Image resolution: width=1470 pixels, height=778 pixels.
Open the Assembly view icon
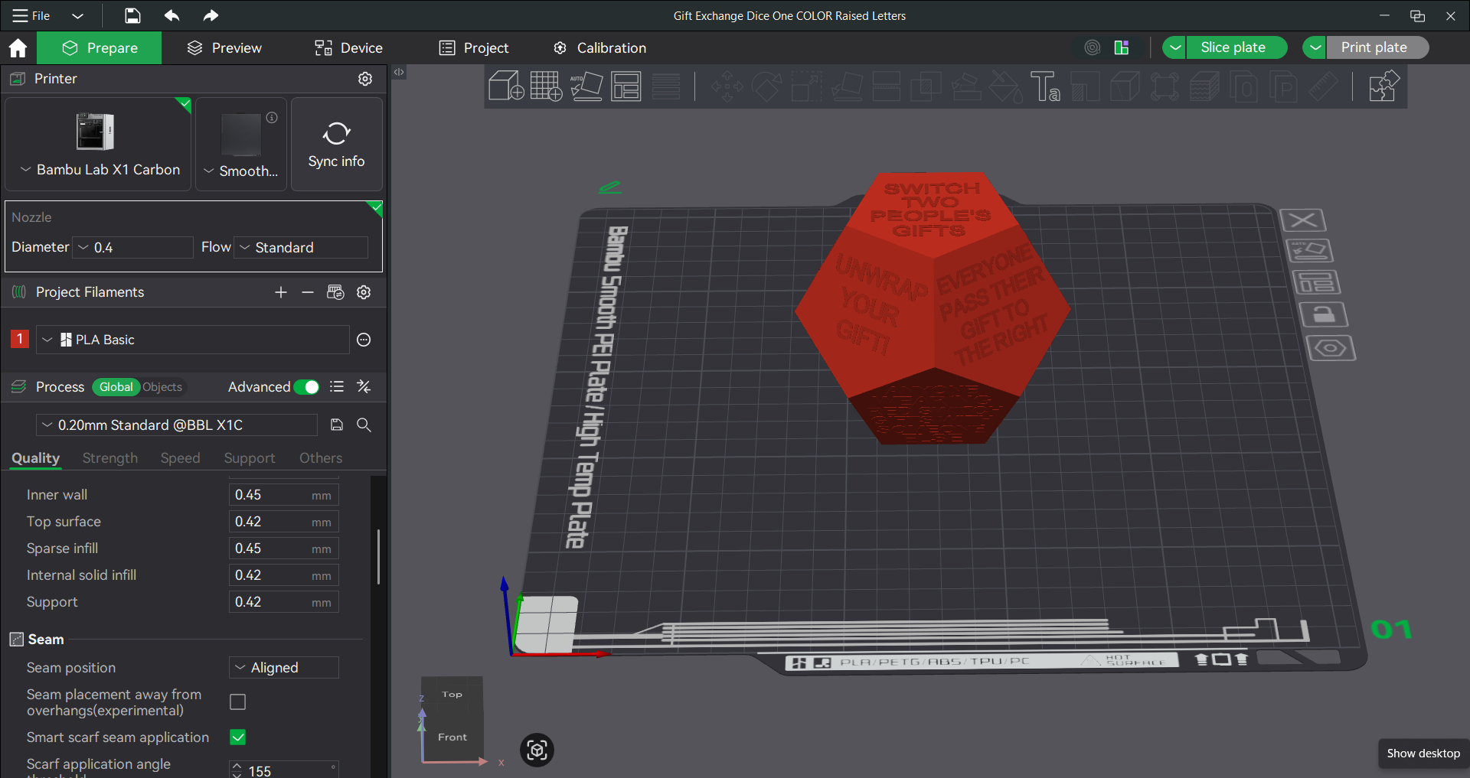[x=1383, y=86]
